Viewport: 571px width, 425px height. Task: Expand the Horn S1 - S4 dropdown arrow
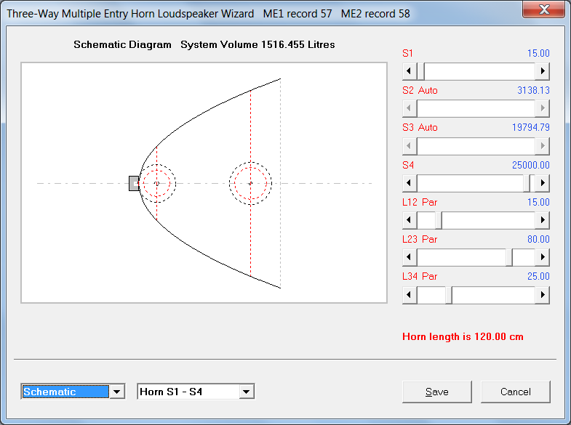tap(247, 392)
